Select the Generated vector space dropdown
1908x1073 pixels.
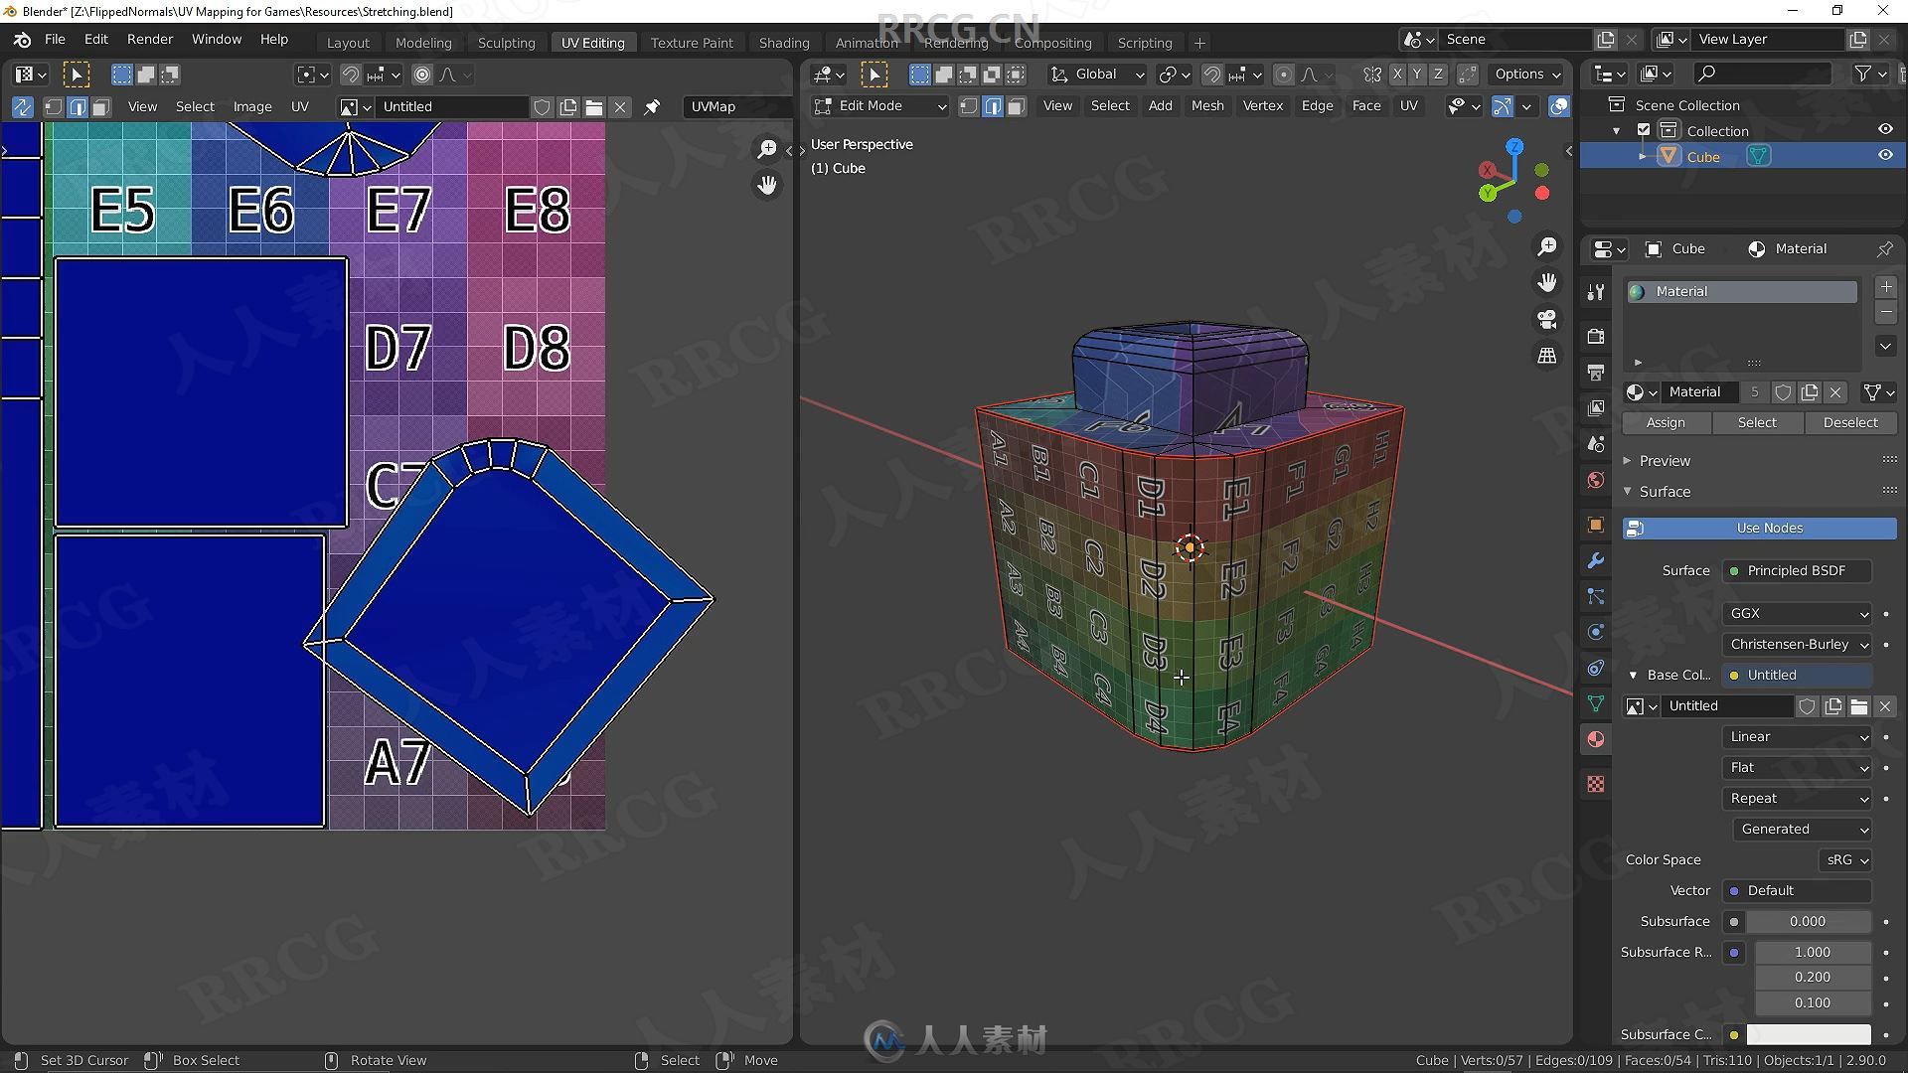pos(1800,828)
